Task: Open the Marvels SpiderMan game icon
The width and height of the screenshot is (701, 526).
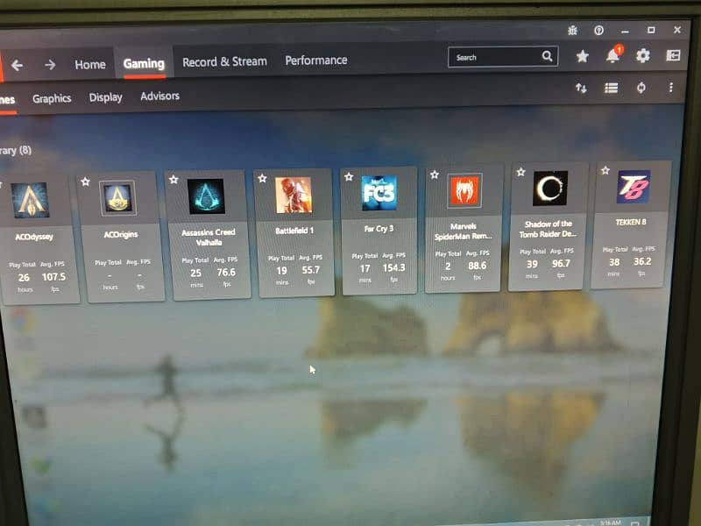Action: [465, 190]
